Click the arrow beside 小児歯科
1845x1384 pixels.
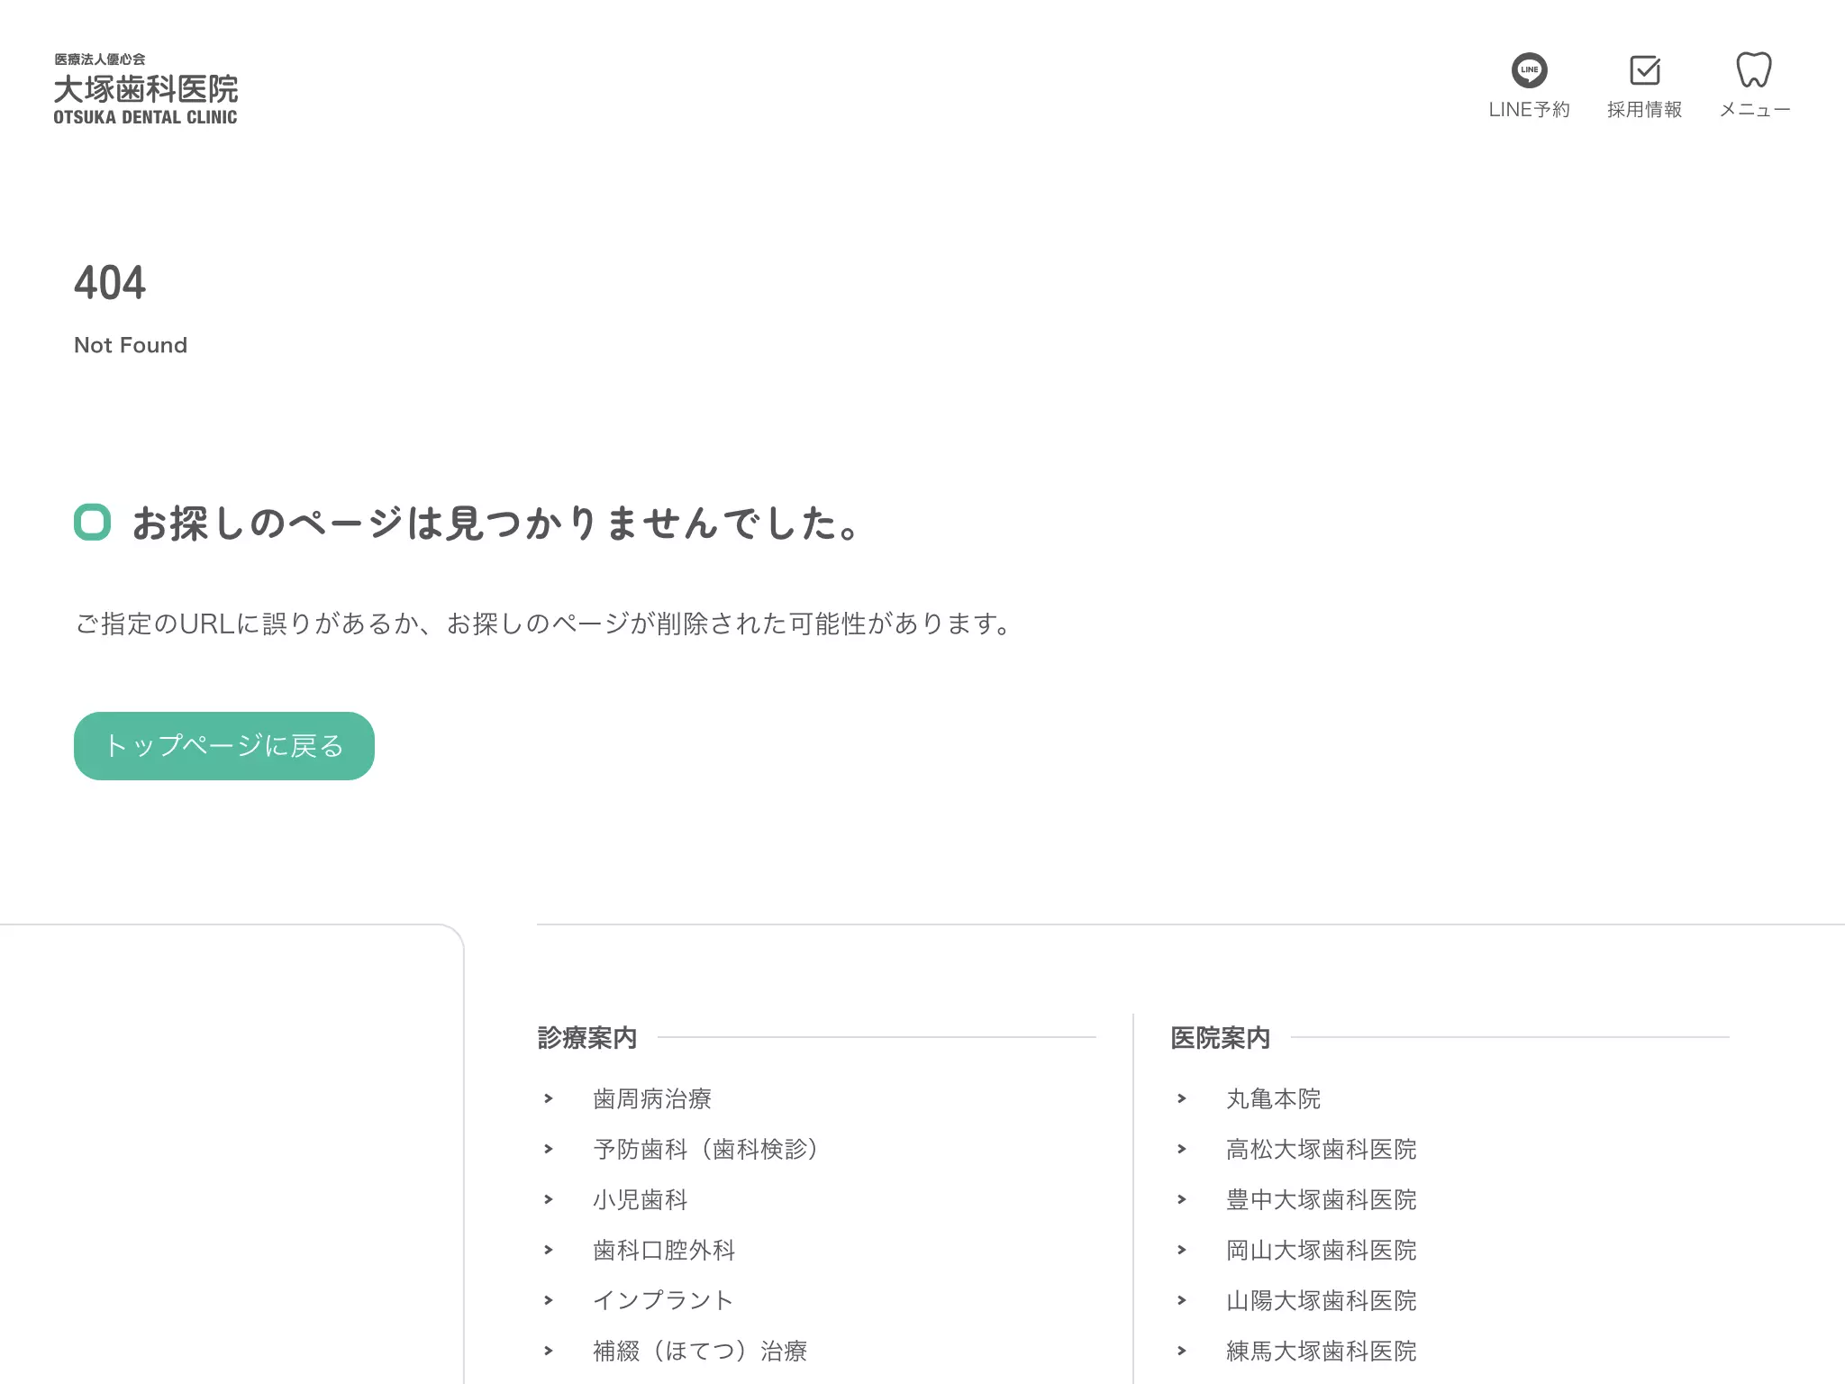[x=549, y=1199]
